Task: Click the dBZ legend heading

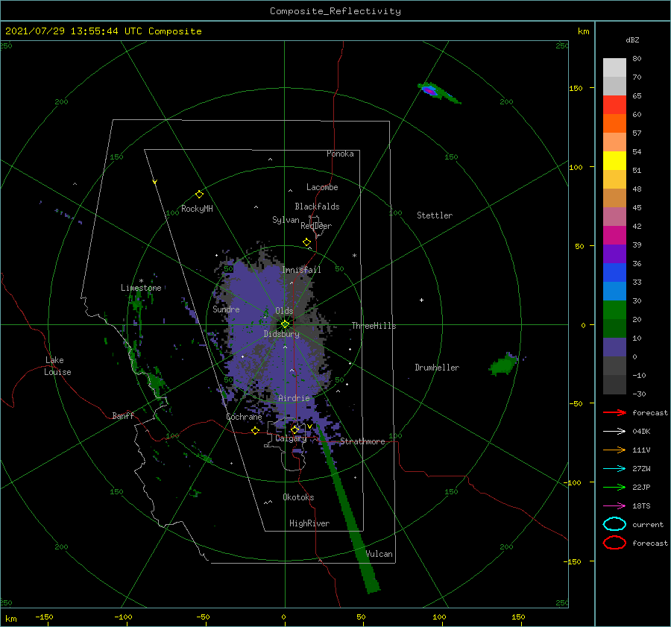Action: 632,40
